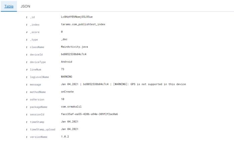Switch to the Table tab
The width and height of the screenshot is (234, 144).
pos(9,6)
